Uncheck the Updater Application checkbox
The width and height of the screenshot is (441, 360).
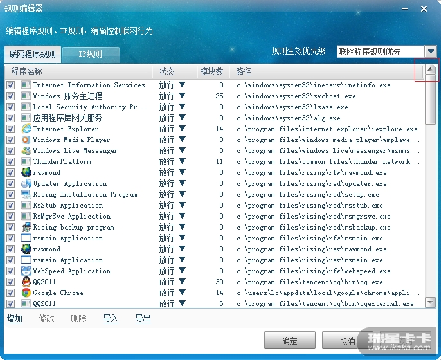click(x=11, y=183)
